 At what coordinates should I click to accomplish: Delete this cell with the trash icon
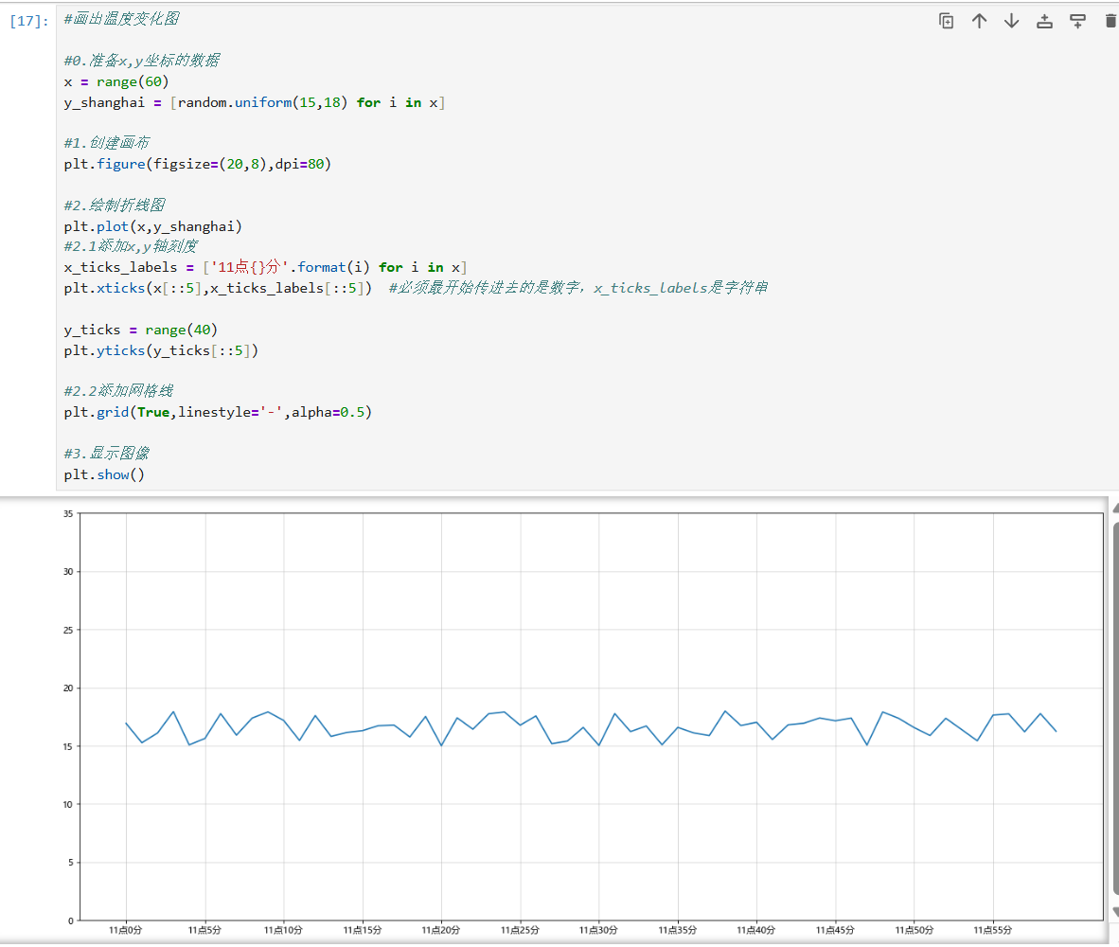point(1110,21)
